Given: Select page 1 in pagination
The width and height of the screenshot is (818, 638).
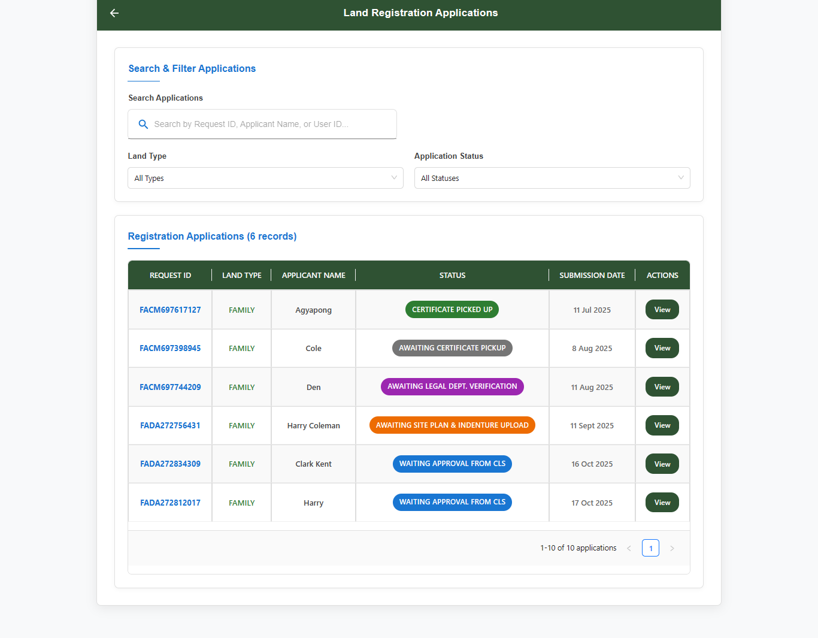Looking at the screenshot, I should point(650,548).
